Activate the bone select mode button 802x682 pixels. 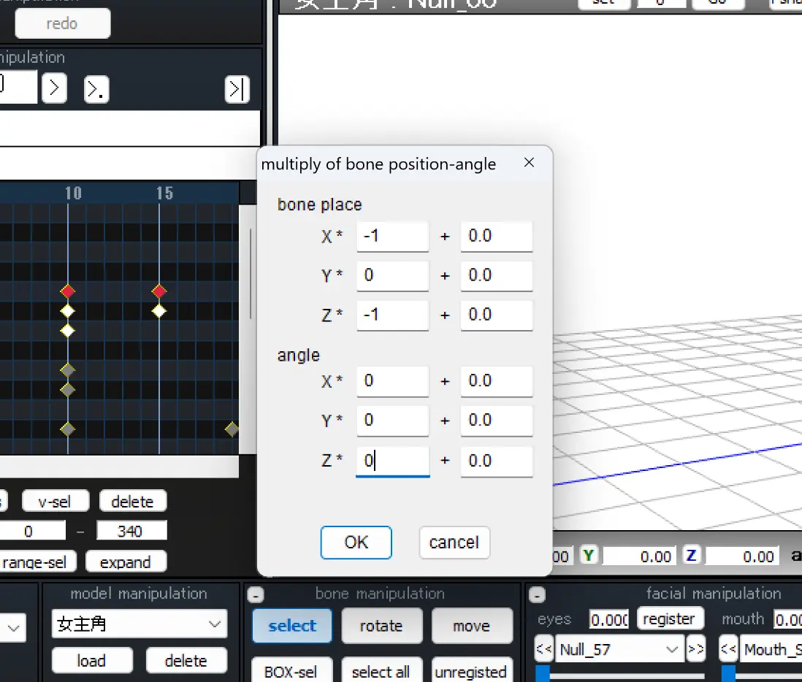pos(292,625)
